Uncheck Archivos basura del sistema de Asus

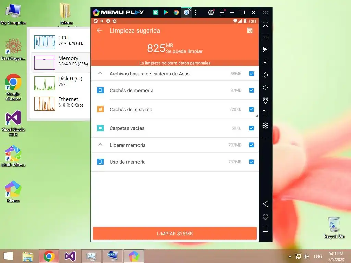click(251, 74)
